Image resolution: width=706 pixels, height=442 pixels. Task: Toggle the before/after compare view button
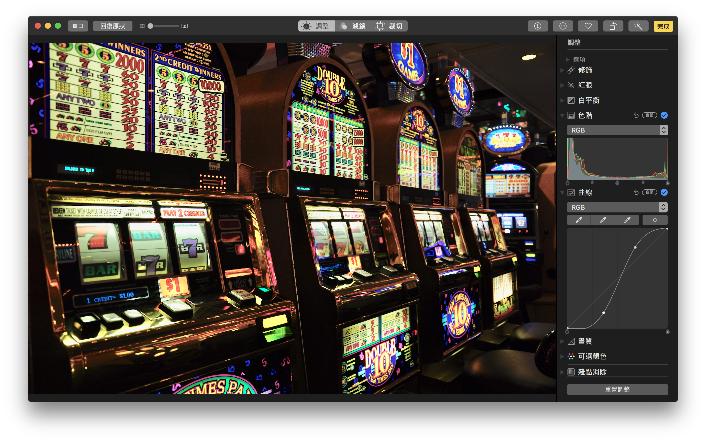point(78,26)
